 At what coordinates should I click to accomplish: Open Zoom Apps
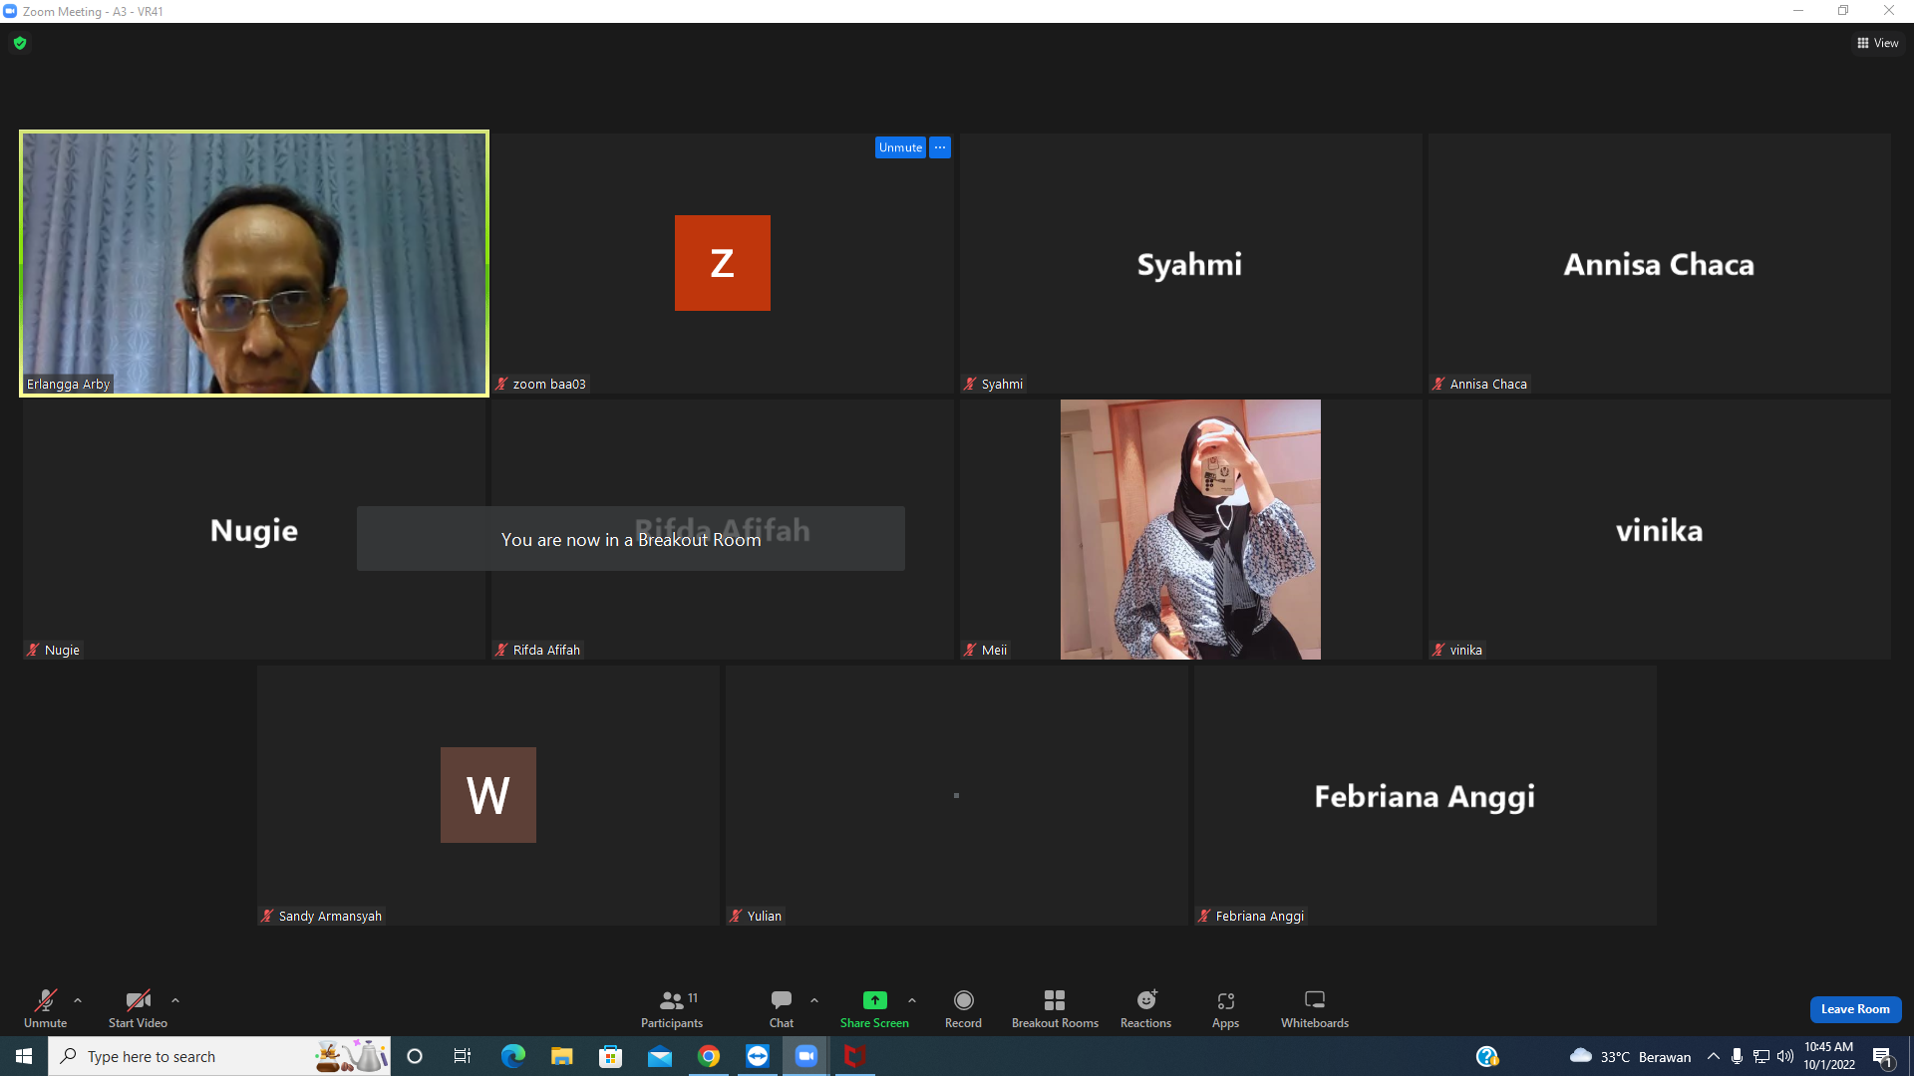coord(1226,1008)
